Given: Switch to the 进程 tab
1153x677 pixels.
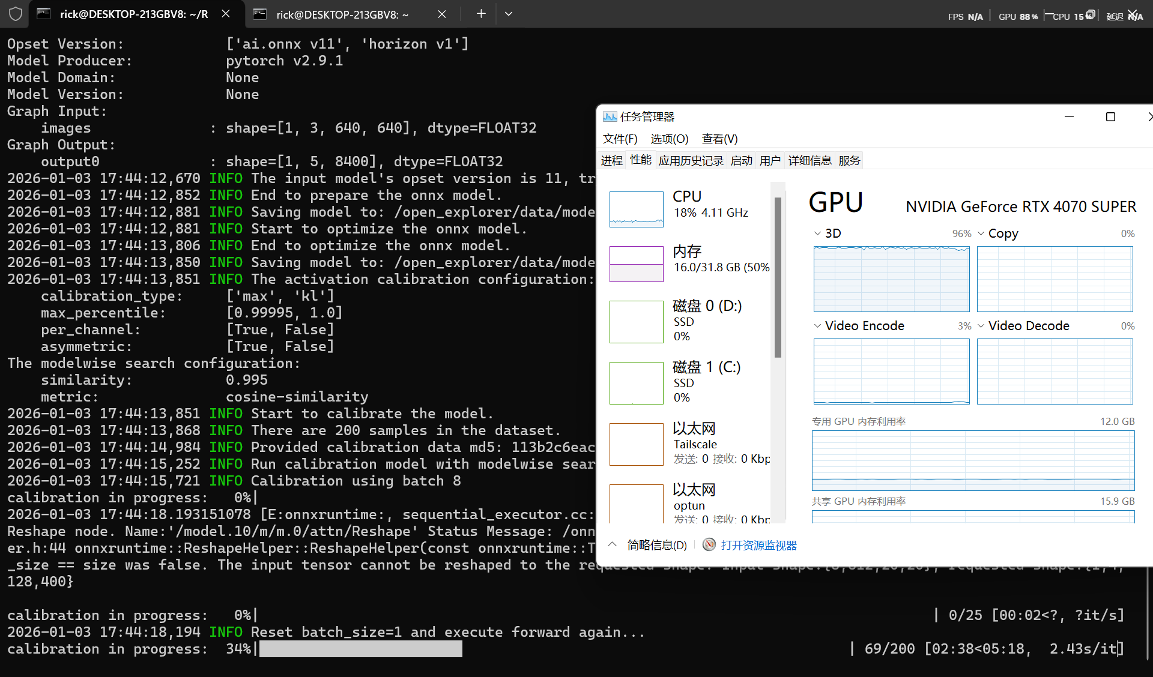Looking at the screenshot, I should tap(611, 160).
